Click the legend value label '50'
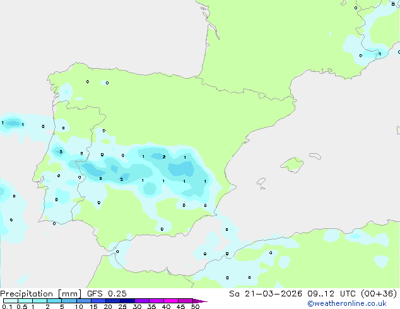400x309 pixels. 195,306
